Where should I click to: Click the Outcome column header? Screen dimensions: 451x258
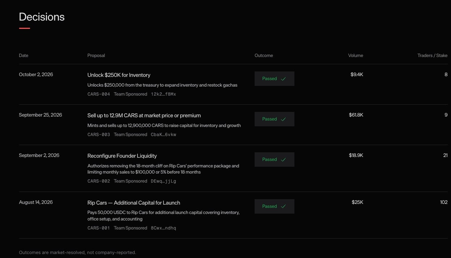click(264, 56)
